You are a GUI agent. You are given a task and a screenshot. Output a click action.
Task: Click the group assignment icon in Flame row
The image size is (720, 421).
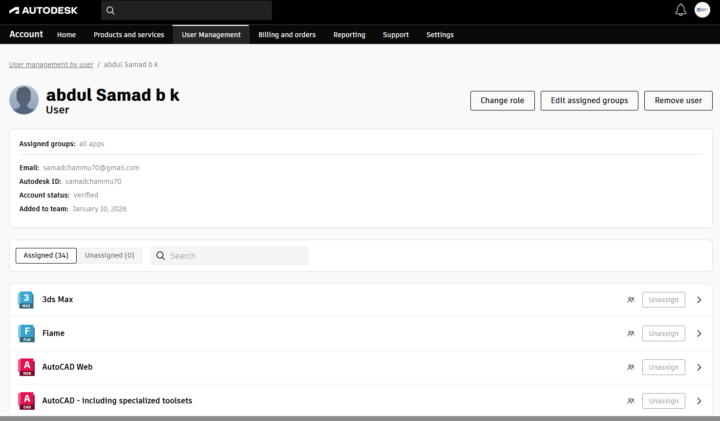631,333
